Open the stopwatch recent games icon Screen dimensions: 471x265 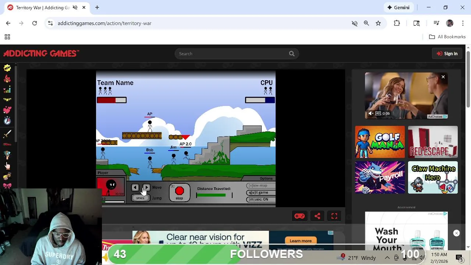[7, 121]
